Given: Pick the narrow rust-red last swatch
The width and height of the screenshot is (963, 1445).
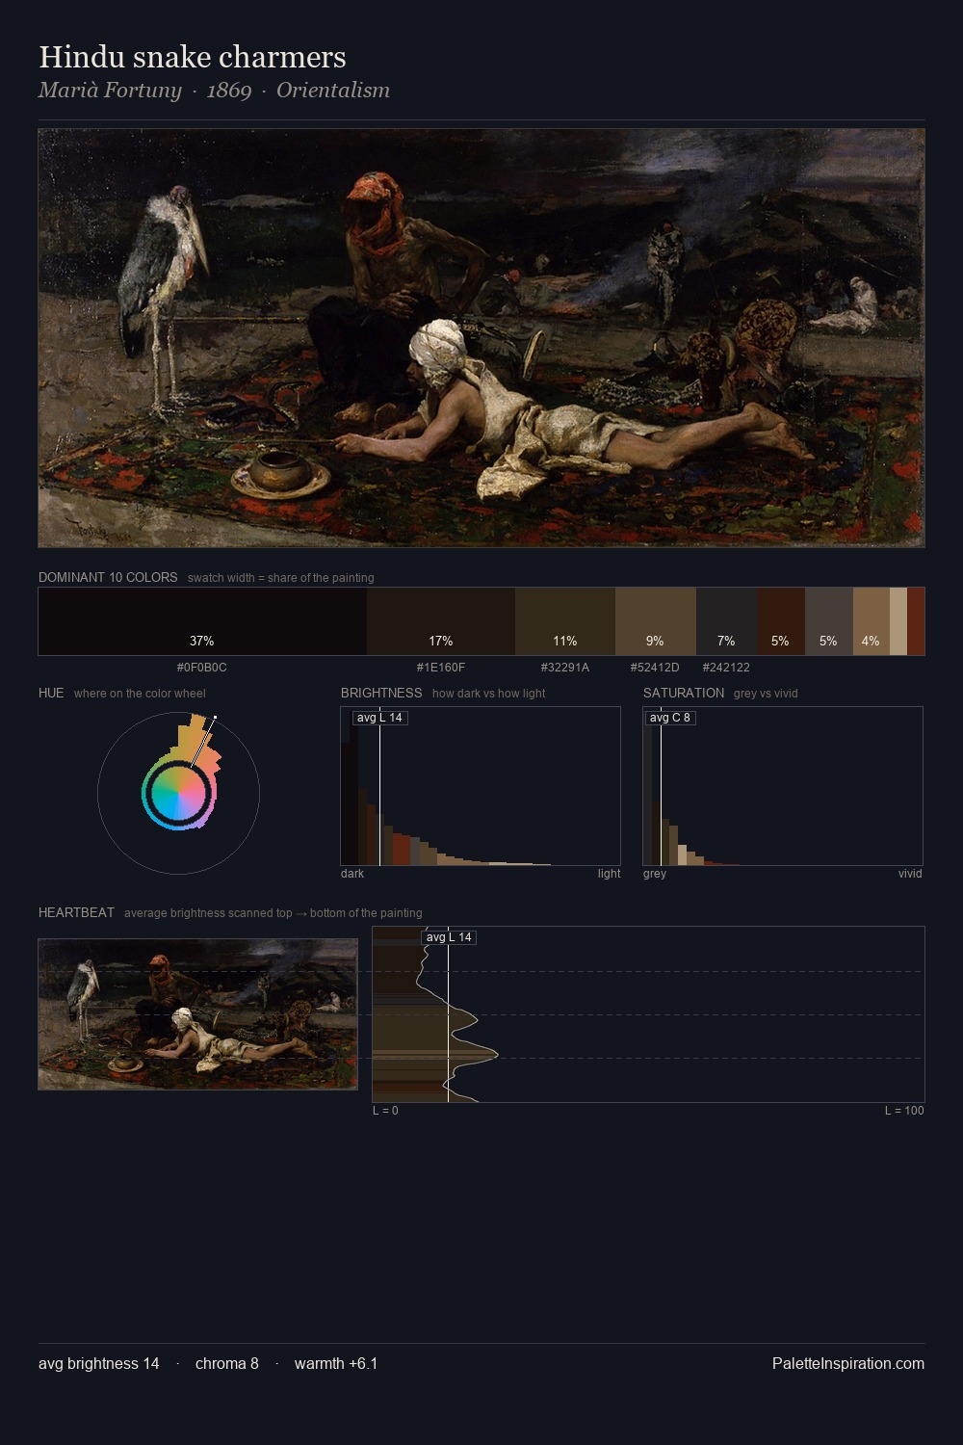Looking at the screenshot, I should click(x=916, y=621).
